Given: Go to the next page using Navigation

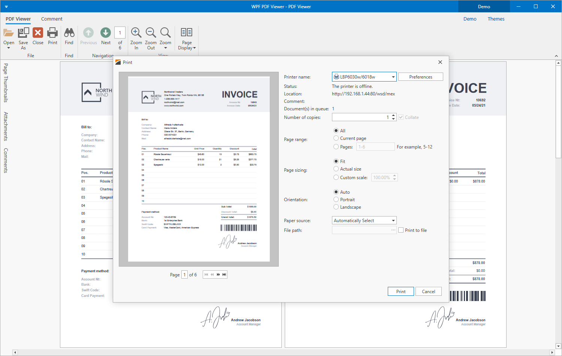Looking at the screenshot, I should point(106,36).
